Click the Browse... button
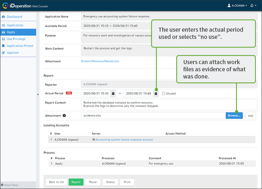The height and width of the screenshot is (189, 262). coord(234,116)
